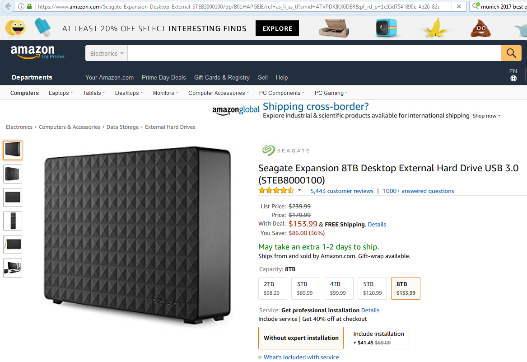Click the EXPLORE button in banner
Image resolution: width=527 pixels, height=362 pixels.
(x=277, y=28)
